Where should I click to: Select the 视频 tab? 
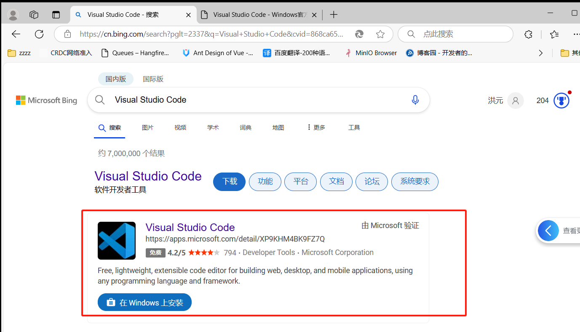(180, 127)
